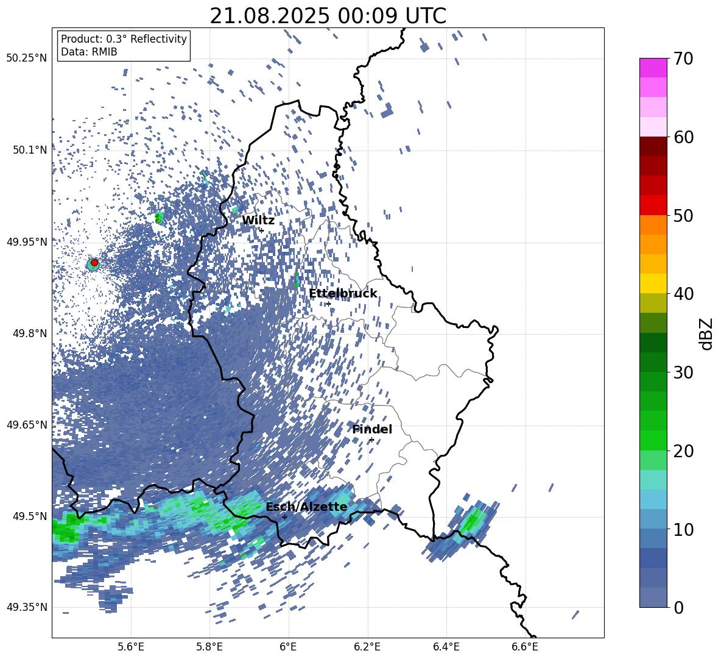Viewport: 721px width, 659px height.
Task: Click the Data: RMIB text
Action: click(89, 52)
